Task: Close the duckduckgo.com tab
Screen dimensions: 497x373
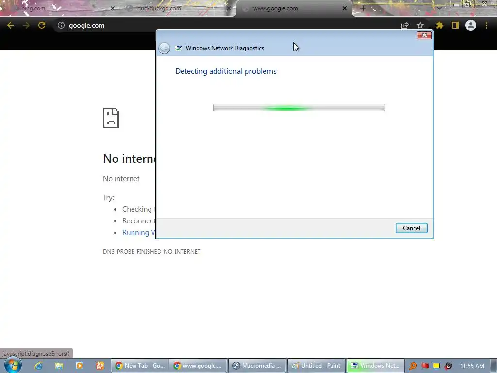Action: [229, 9]
